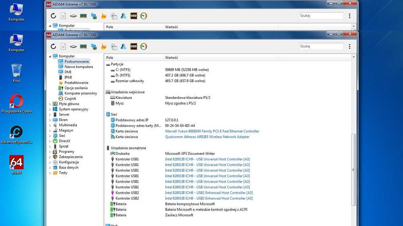Open the top Komputer desktop icon
The height and width of the screenshot is (226, 403).
[16, 12]
